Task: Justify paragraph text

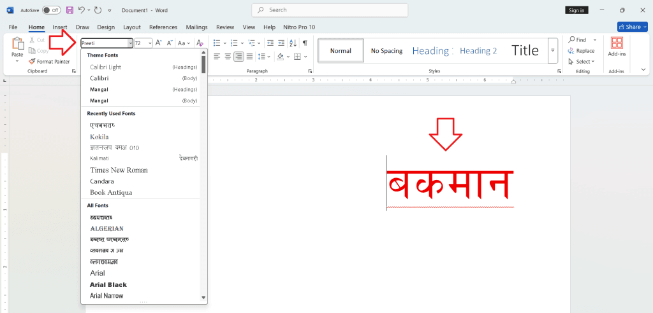Action: point(249,56)
